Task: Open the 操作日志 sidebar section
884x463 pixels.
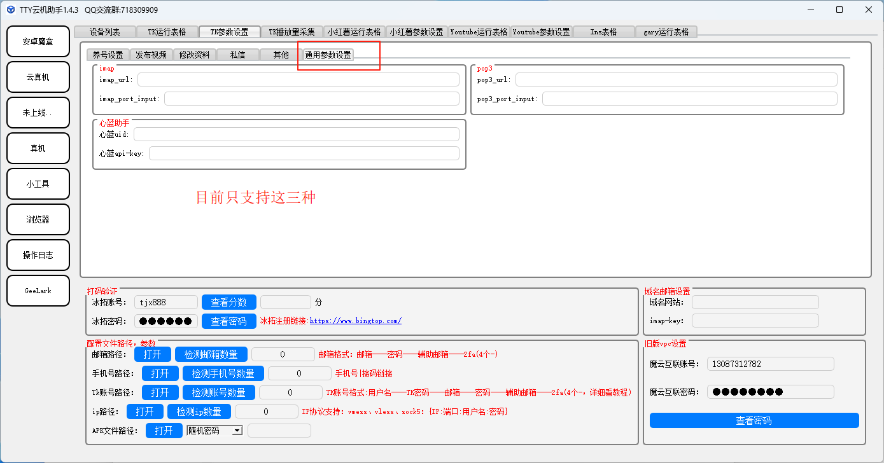Action: pyautogui.click(x=38, y=255)
